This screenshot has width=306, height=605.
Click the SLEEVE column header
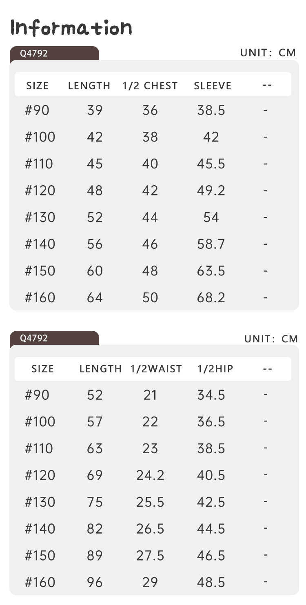tap(213, 86)
